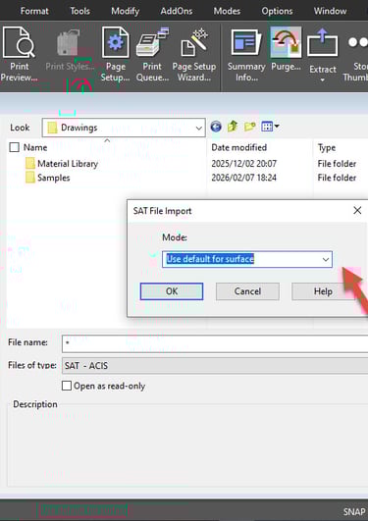
Task: Expand the Mode combo box
Action: coord(326,259)
